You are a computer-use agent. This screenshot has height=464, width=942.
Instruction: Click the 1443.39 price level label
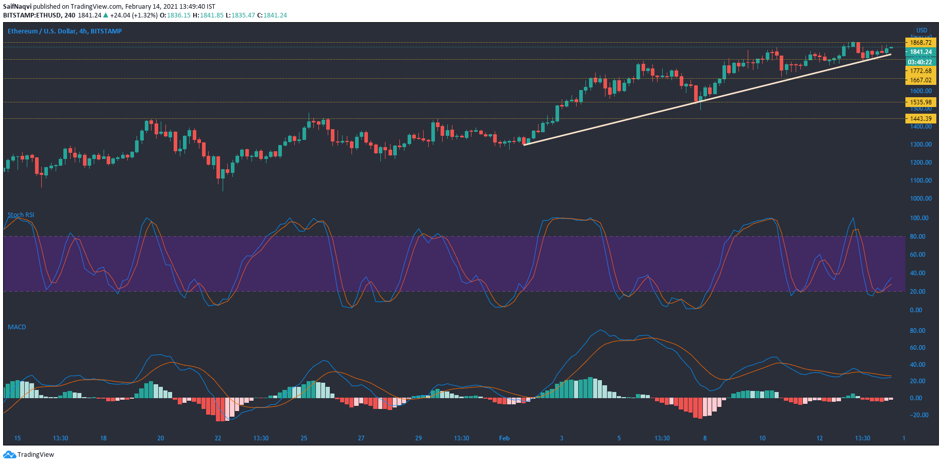920,119
